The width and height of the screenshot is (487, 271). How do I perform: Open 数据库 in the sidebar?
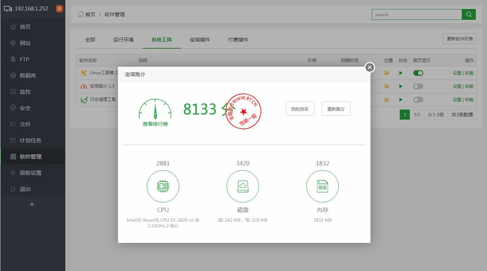(x=28, y=75)
